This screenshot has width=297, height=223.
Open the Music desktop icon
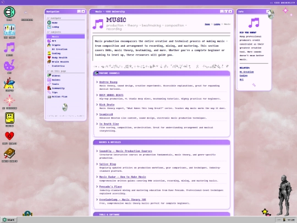click(9, 48)
